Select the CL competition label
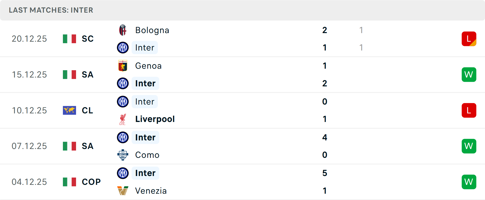485x200 pixels. pyautogui.click(x=87, y=110)
